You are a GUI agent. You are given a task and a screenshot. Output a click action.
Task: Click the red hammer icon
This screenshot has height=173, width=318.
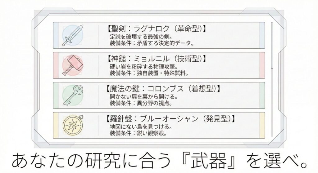(x=73, y=65)
